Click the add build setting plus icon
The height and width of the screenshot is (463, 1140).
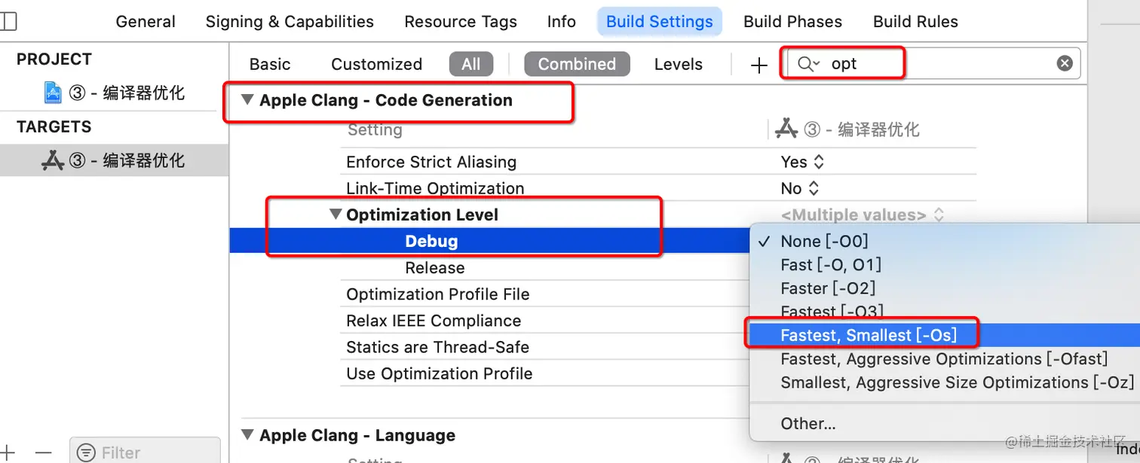click(758, 65)
